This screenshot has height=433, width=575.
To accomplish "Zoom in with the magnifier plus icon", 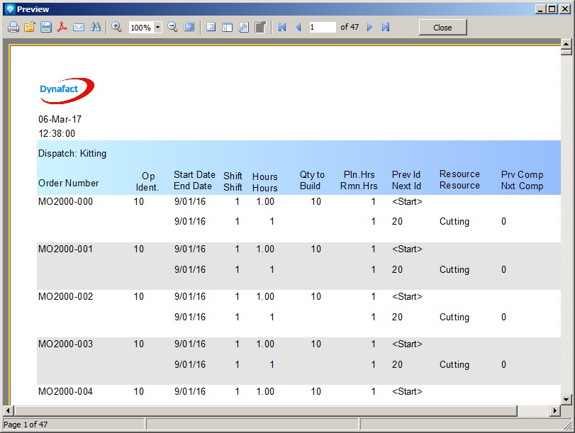I will click(x=117, y=27).
